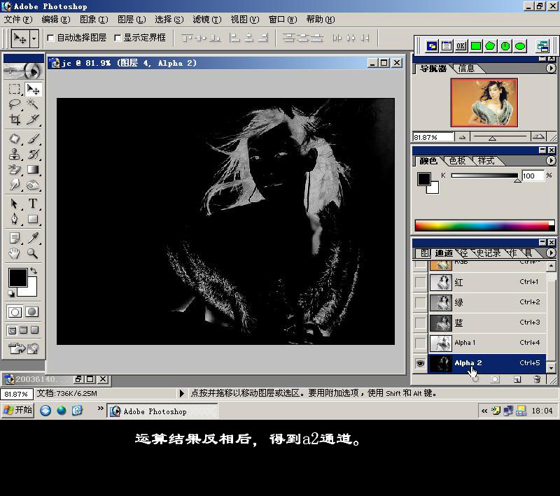The width and height of the screenshot is (560, 496).
Task: Open tool preset dropdown arrow
Action: pos(34,38)
